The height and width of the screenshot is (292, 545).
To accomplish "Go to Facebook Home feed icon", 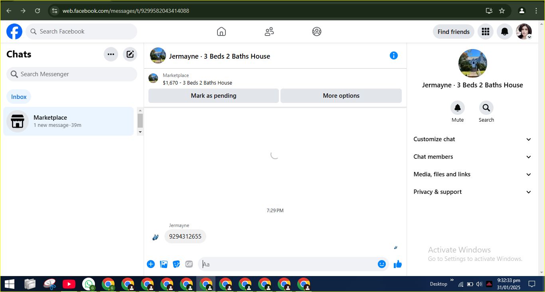I will [x=221, y=32].
